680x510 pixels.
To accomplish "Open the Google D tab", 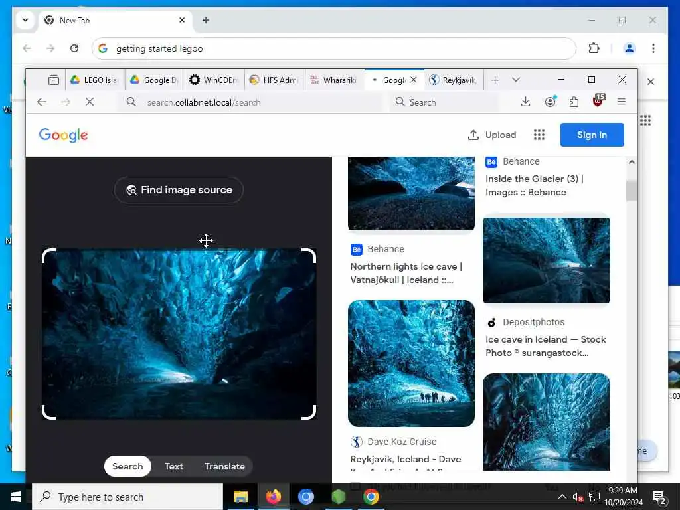I will pos(155,80).
